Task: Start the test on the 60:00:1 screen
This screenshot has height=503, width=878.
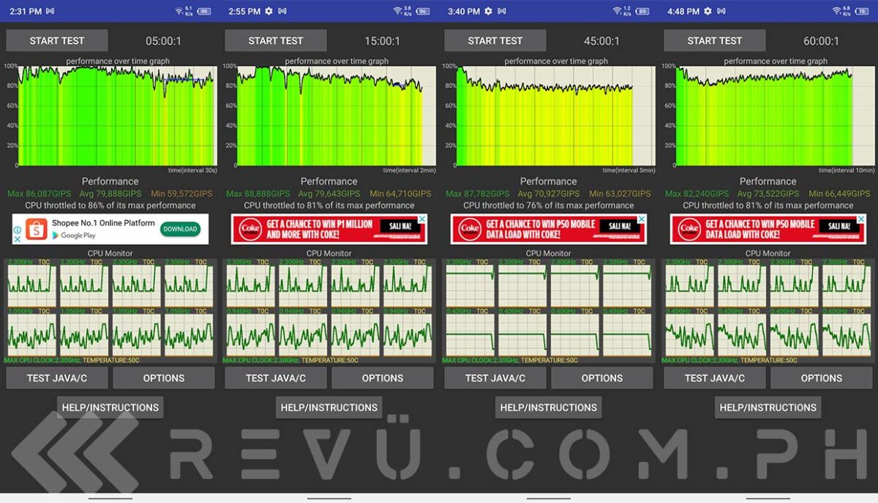Action: tap(714, 41)
